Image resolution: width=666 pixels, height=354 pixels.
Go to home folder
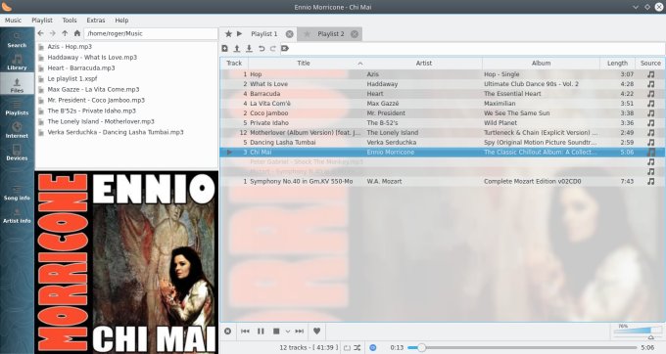click(76, 33)
